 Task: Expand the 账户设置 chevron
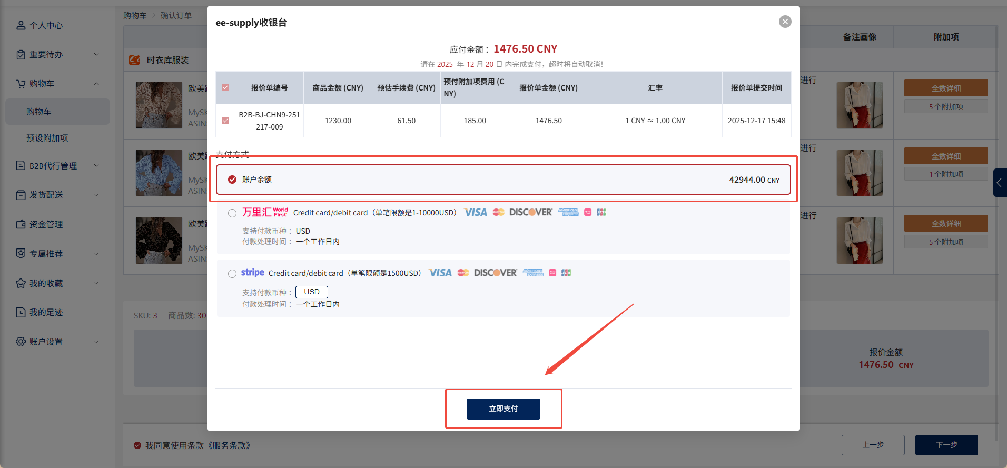pyautogui.click(x=96, y=342)
